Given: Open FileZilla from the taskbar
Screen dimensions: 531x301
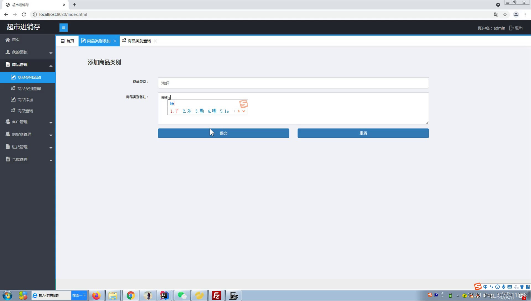Looking at the screenshot, I should pos(216,295).
